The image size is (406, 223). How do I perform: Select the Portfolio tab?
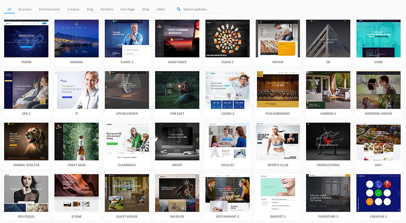[107, 9]
